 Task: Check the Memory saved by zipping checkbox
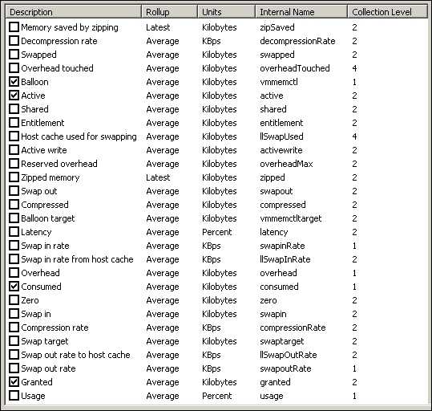(x=14, y=27)
